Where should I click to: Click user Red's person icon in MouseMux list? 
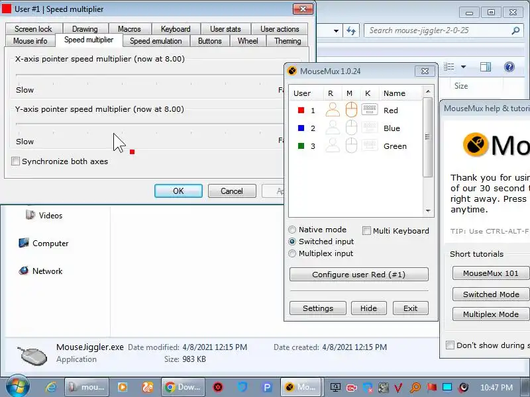coord(333,110)
